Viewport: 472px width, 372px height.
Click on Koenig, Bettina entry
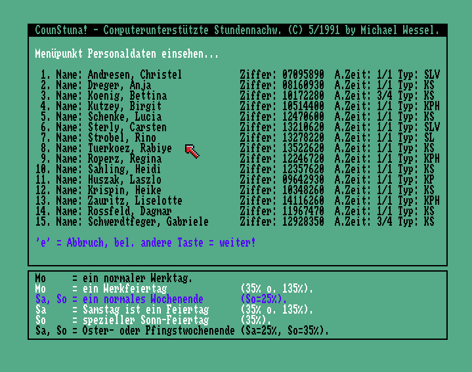point(238,96)
